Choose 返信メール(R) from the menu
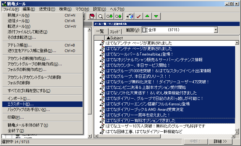This screenshot has height=146, width=241. pyautogui.click(x=42, y=21)
